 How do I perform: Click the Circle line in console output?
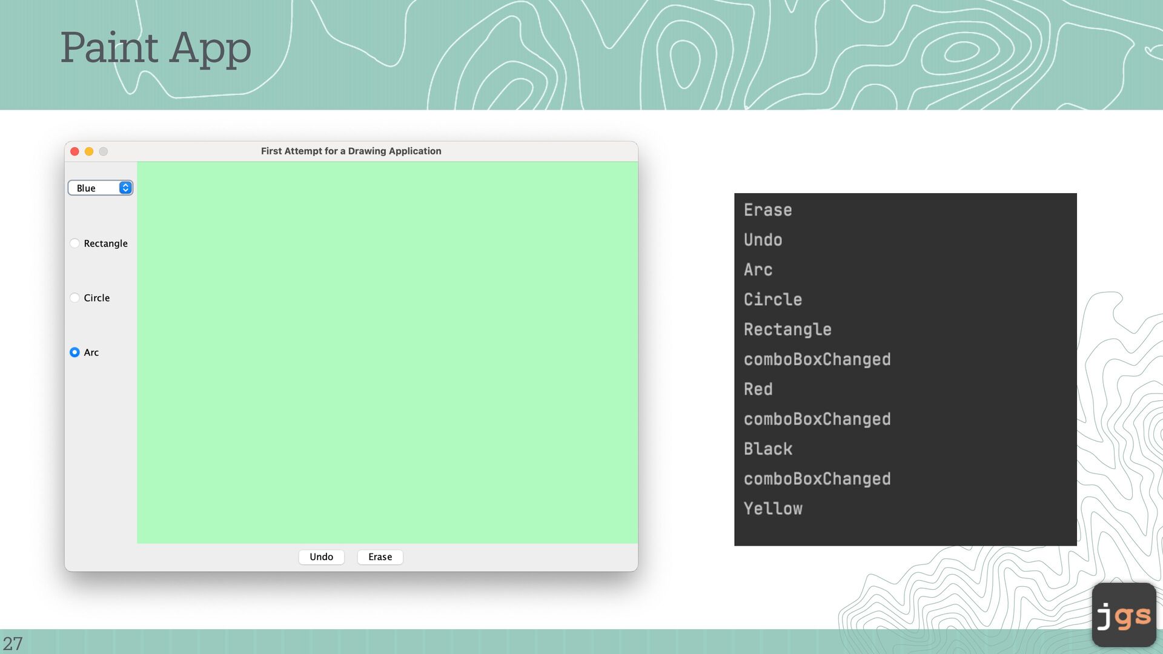(x=772, y=300)
